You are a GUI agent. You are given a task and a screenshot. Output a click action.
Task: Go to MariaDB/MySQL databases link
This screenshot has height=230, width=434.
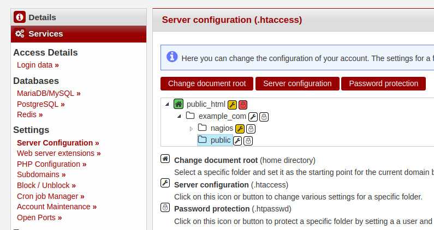click(x=49, y=93)
